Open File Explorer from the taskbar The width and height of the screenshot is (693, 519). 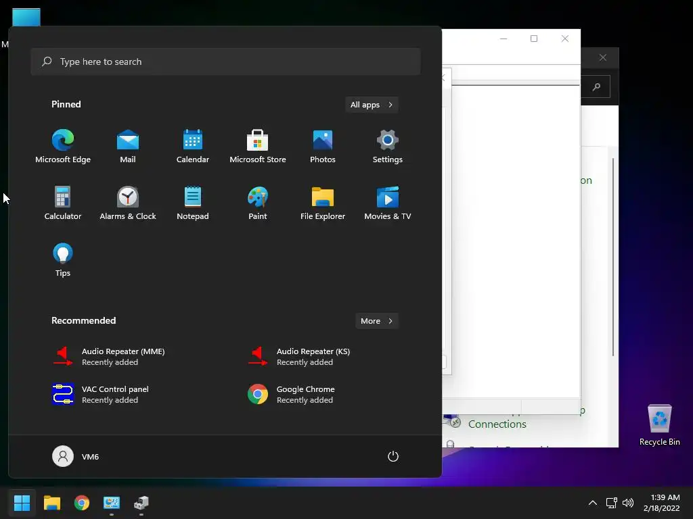[x=51, y=503]
